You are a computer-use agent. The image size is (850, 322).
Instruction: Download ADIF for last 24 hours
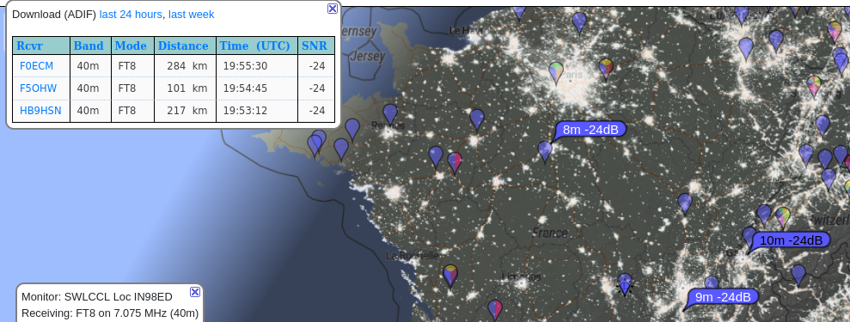pyautogui.click(x=131, y=15)
